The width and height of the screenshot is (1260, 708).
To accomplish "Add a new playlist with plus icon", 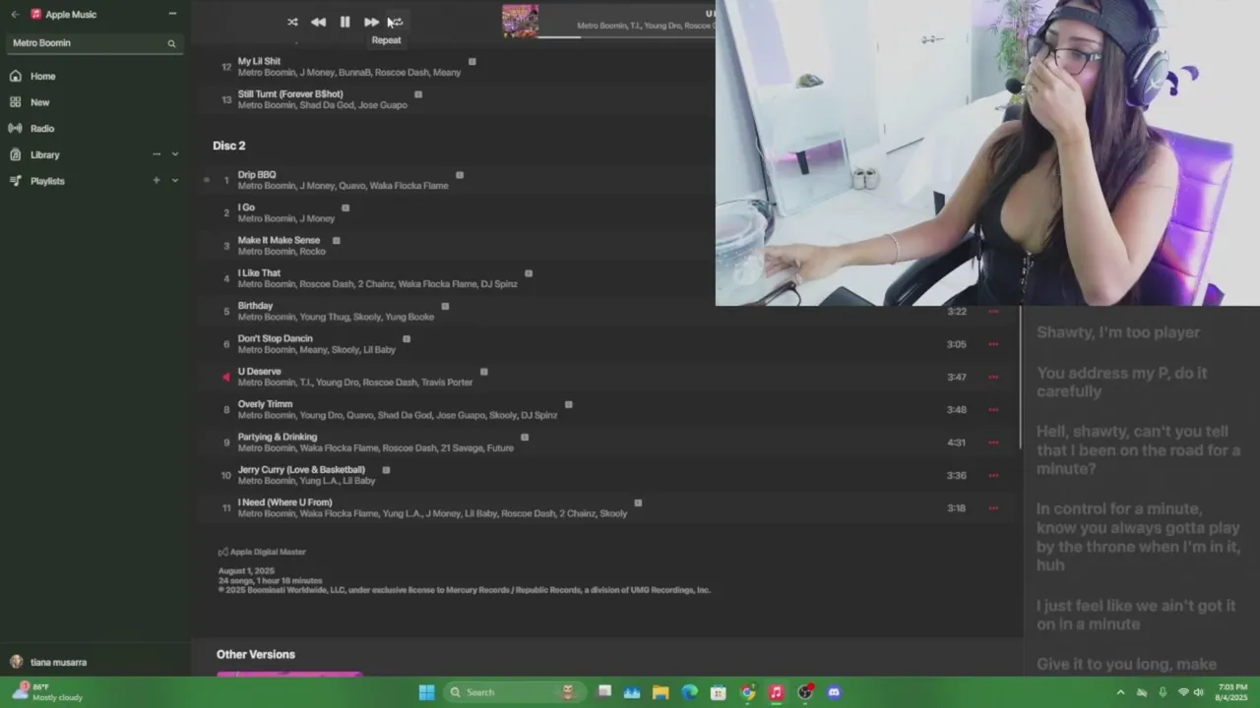I will coord(156,181).
